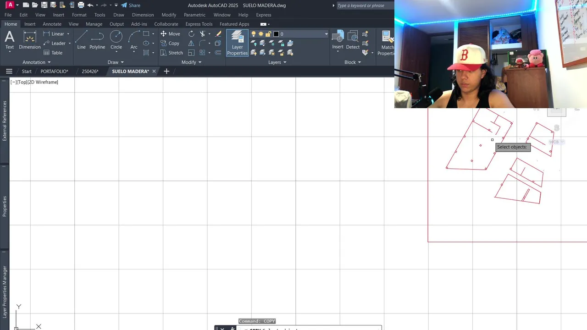Close the SUELO MADERA drawing tab
The width and height of the screenshot is (587, 330).
[154, 71]
